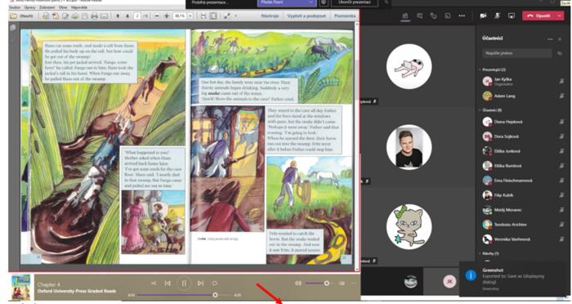Image resolution: width=572 pixels, height=304 pixels.
Task: Click the email envelope icon in Reader toolbar
Action: (x=105, y=16)
